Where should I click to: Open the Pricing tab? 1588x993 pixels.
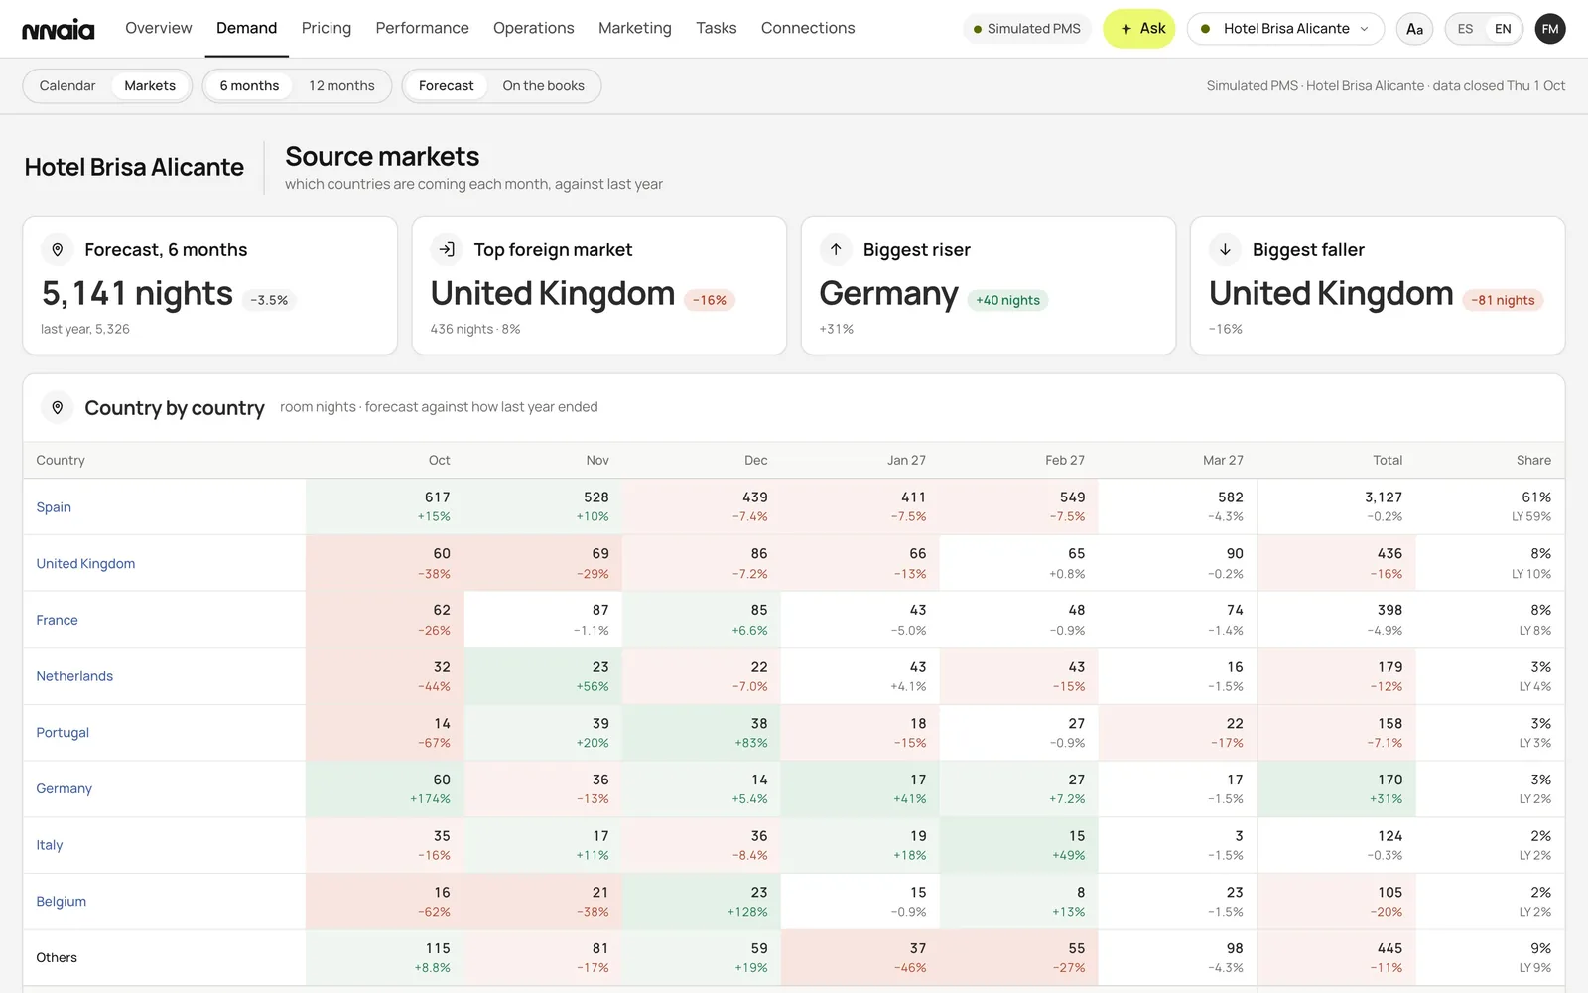[x=327, y=28]
